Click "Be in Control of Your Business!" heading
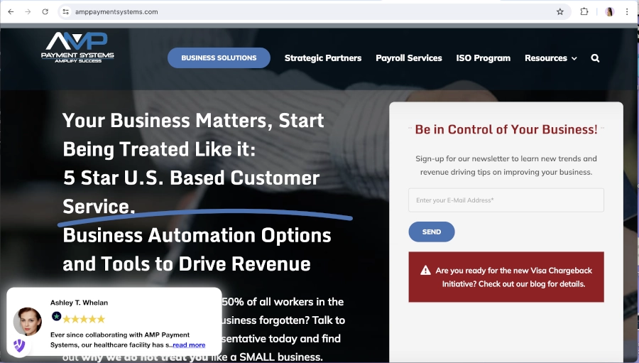This screenshot has height=363, width=639. click(x=506, y=130)
